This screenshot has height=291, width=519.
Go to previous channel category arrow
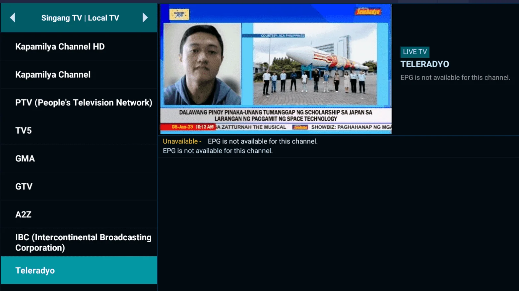(x=13, y=18)
